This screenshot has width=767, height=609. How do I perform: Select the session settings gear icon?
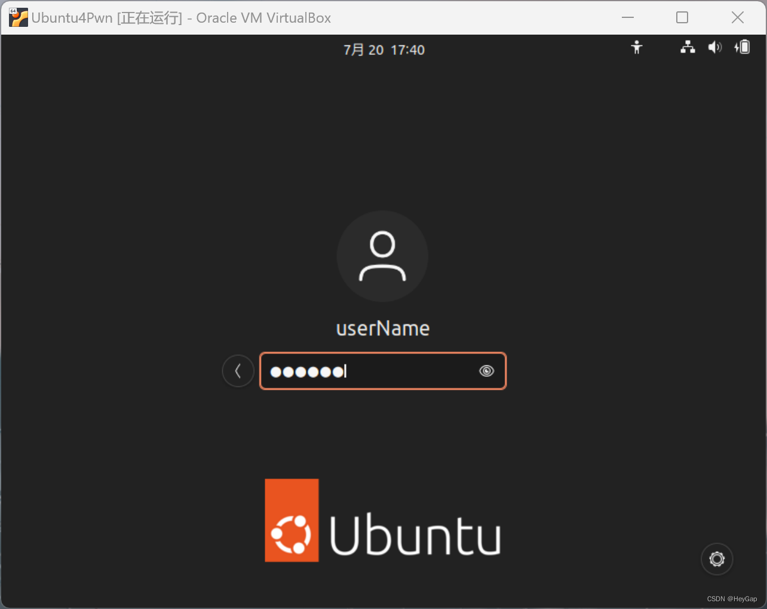[716, 559]
